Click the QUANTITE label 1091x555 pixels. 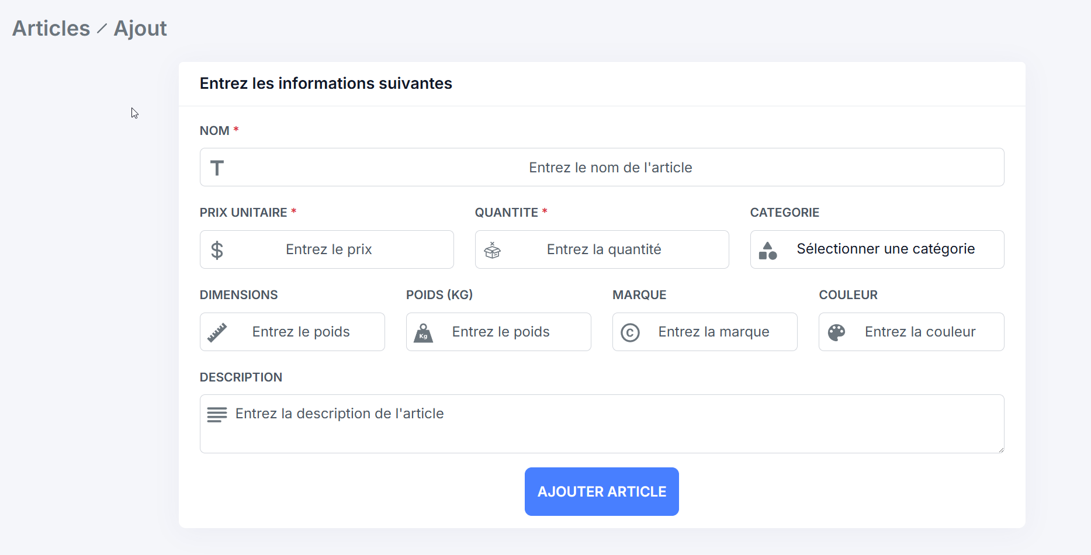coord(506,213)
